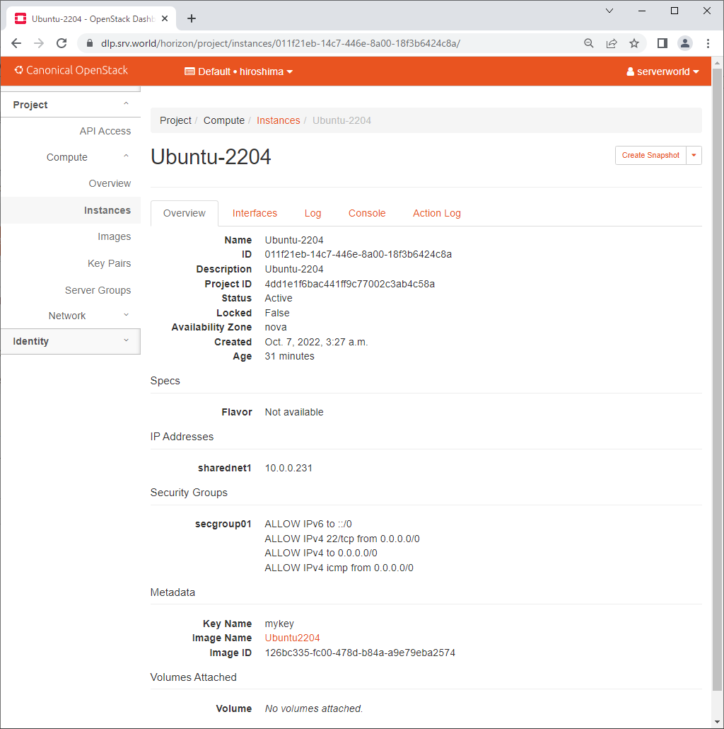The image size is (724, 729).
Task: Click the instance ID value 011f21eb-14c7
Action: [358, 254]
